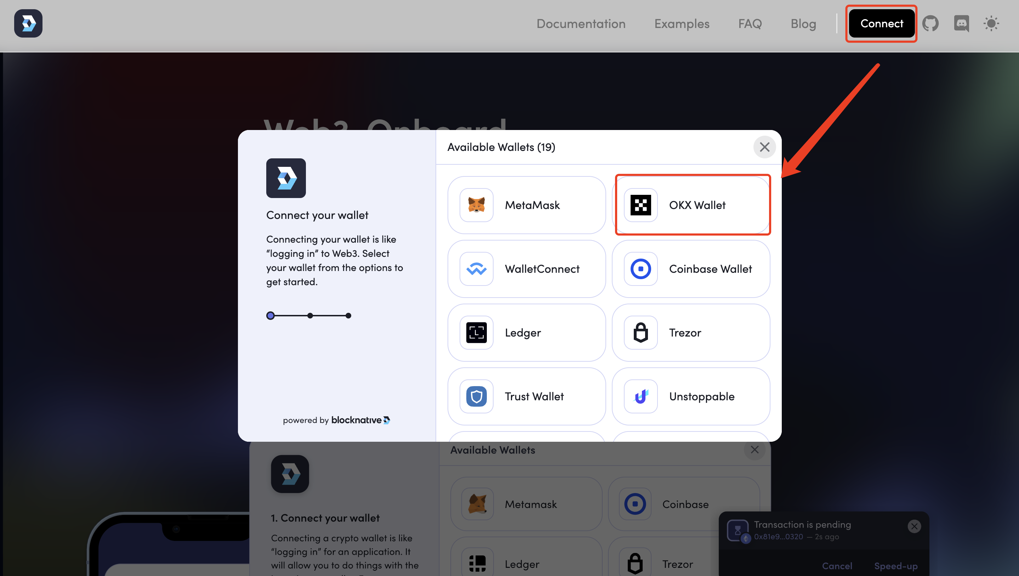Screen dimensions: 1019x576
Task: Pick Coinbase Wallet option
Action: [x=691, y=269]
